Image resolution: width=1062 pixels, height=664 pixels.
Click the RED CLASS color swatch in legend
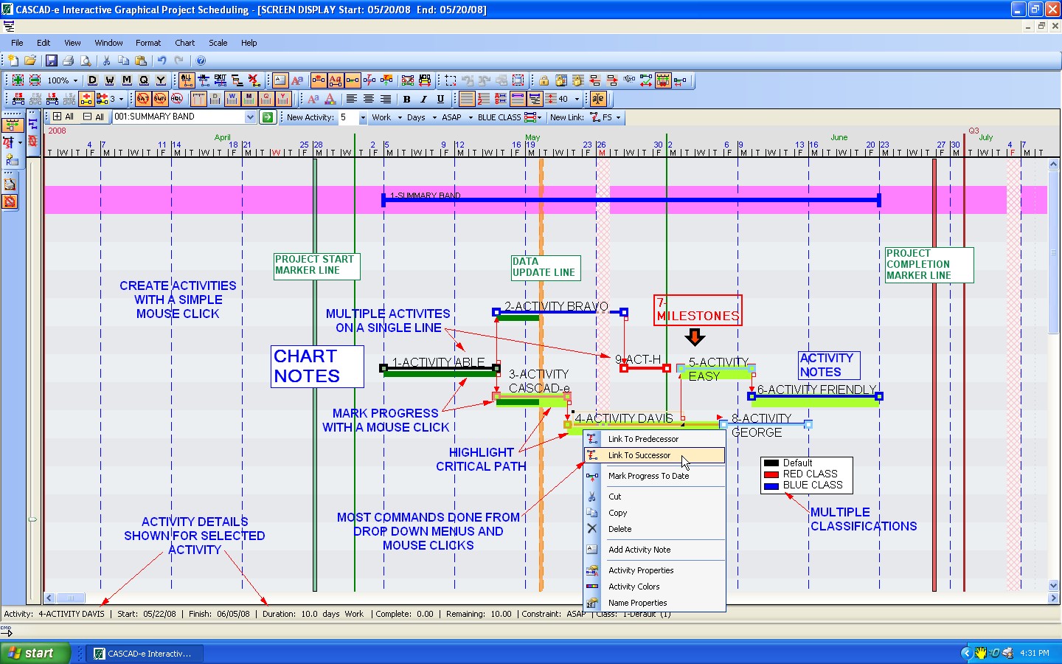pyautogui.click(x=771, y=474)
